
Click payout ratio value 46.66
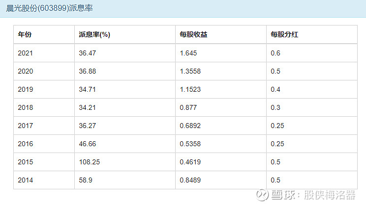pos(87,144)
